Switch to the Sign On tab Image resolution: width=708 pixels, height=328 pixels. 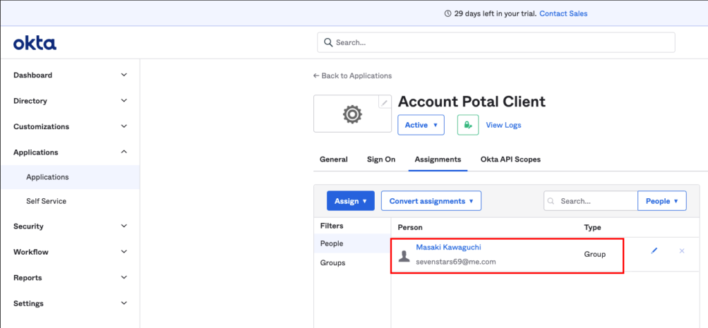pyautogui.click(x=381, y=160)
